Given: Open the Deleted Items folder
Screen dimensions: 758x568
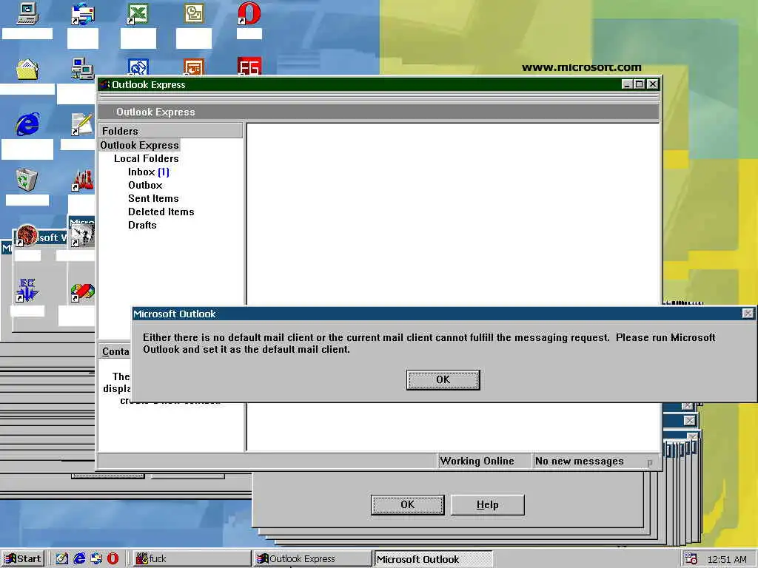Looking at the screenshot, I should pyautogui.click(x=161, y=212).
